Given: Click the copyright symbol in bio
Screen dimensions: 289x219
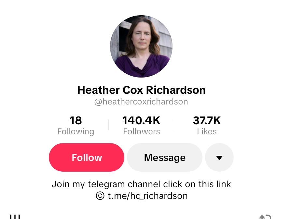Looking at the screenshot, I should pyautogui.click(x=100, y=196).
